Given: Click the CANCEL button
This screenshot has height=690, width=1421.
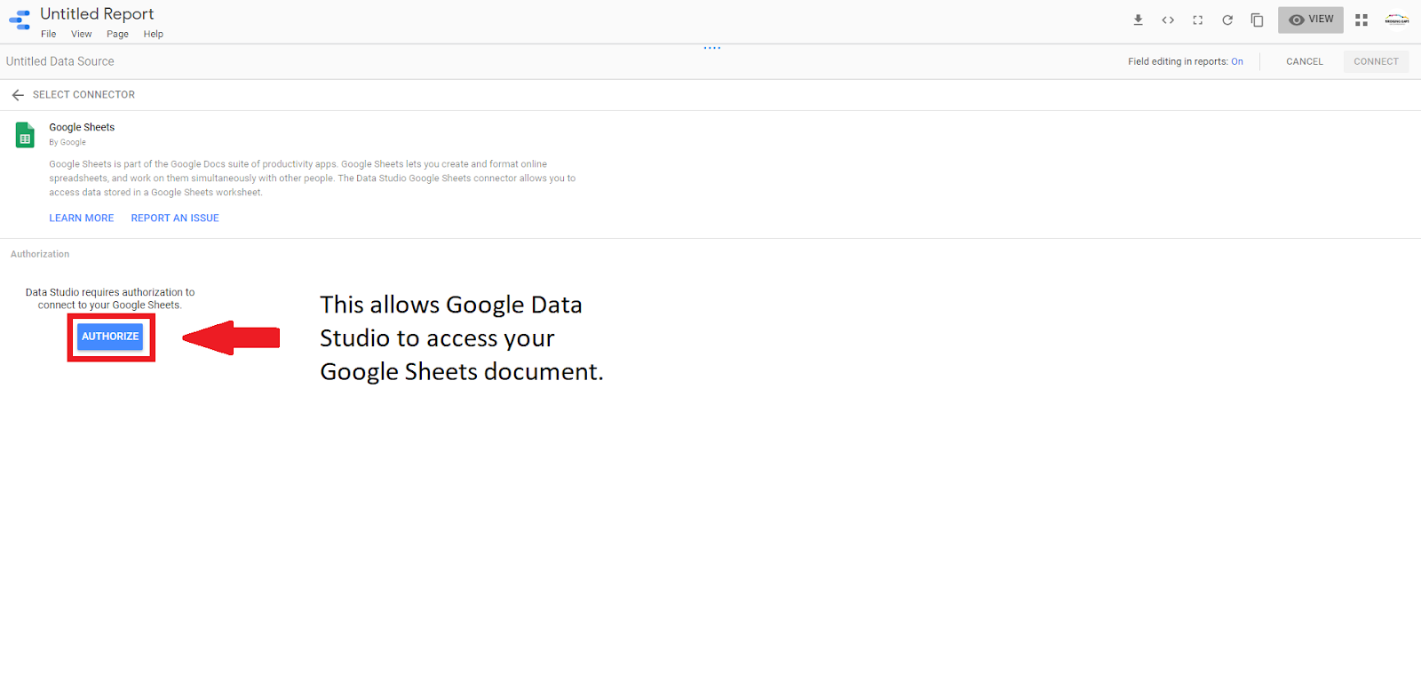Looking at the screenshot, I should [x=1305, y=62].
